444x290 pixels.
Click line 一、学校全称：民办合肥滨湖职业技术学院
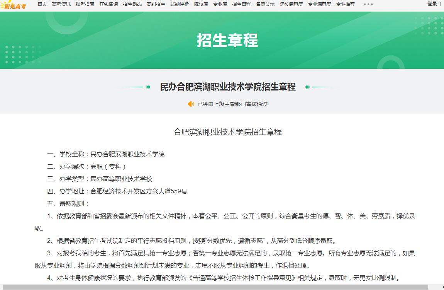(106, 154)
